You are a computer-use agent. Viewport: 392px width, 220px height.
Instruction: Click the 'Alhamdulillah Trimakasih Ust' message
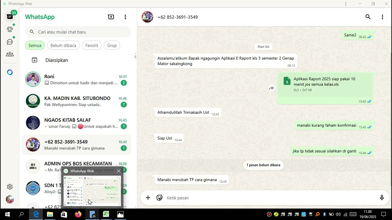pyautogui.click(x=187, y=112)
